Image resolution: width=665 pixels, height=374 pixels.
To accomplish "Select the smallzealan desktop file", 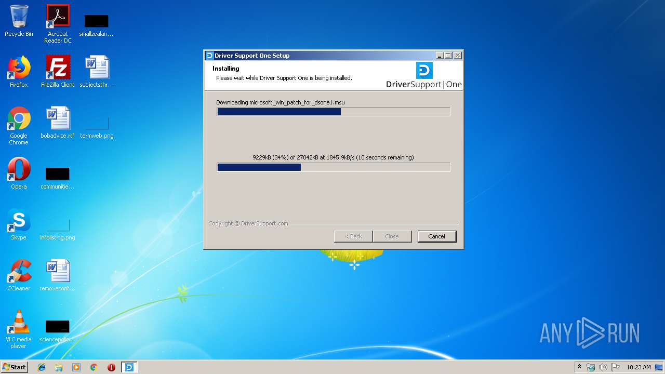I will 96,25.
